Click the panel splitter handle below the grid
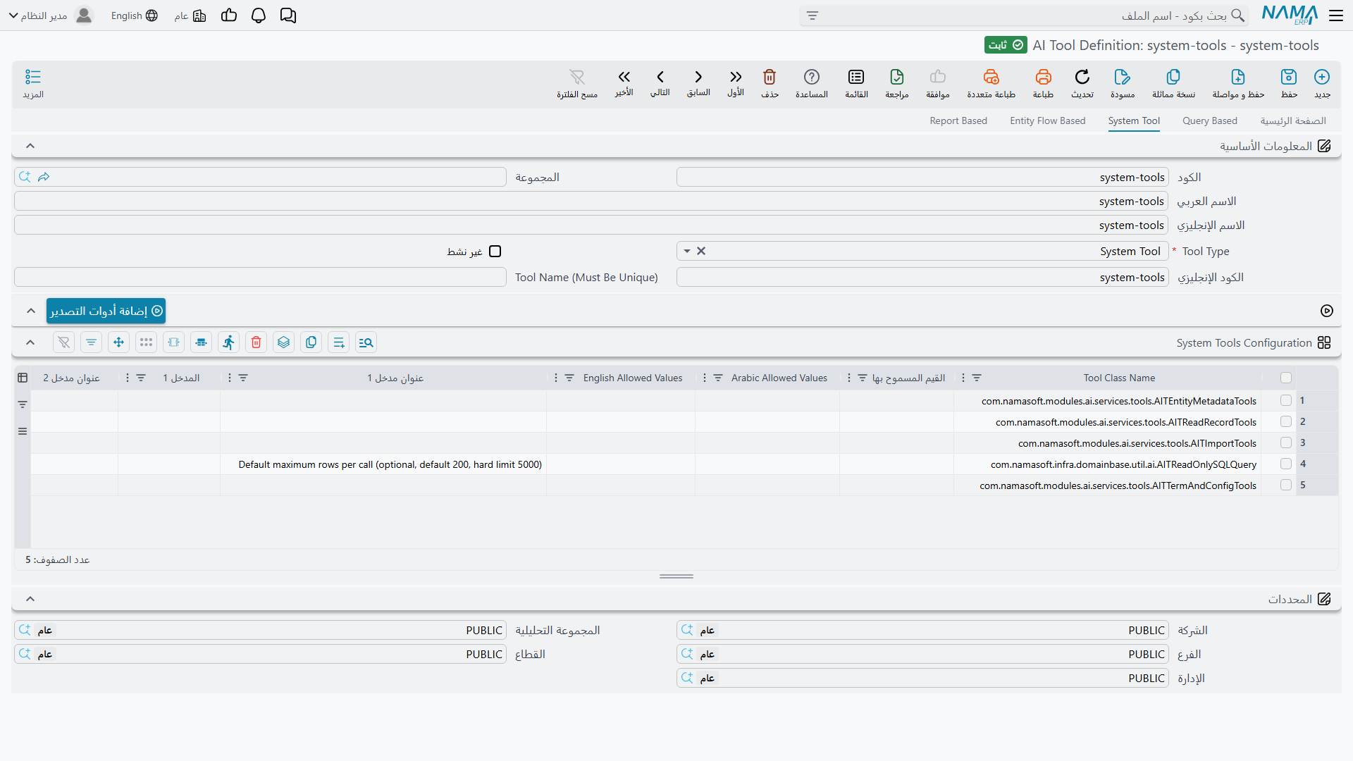1353x761 pixels. 676,576
